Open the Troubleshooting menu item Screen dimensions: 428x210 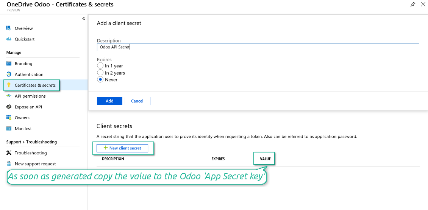click(x=30, y=153)
